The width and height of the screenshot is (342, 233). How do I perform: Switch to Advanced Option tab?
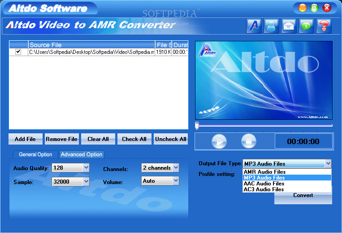point(82,154)
